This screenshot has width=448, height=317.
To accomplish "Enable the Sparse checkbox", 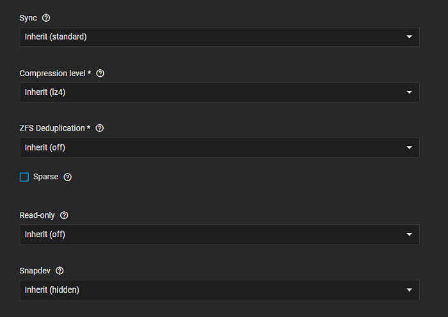I will coord(24,177).
